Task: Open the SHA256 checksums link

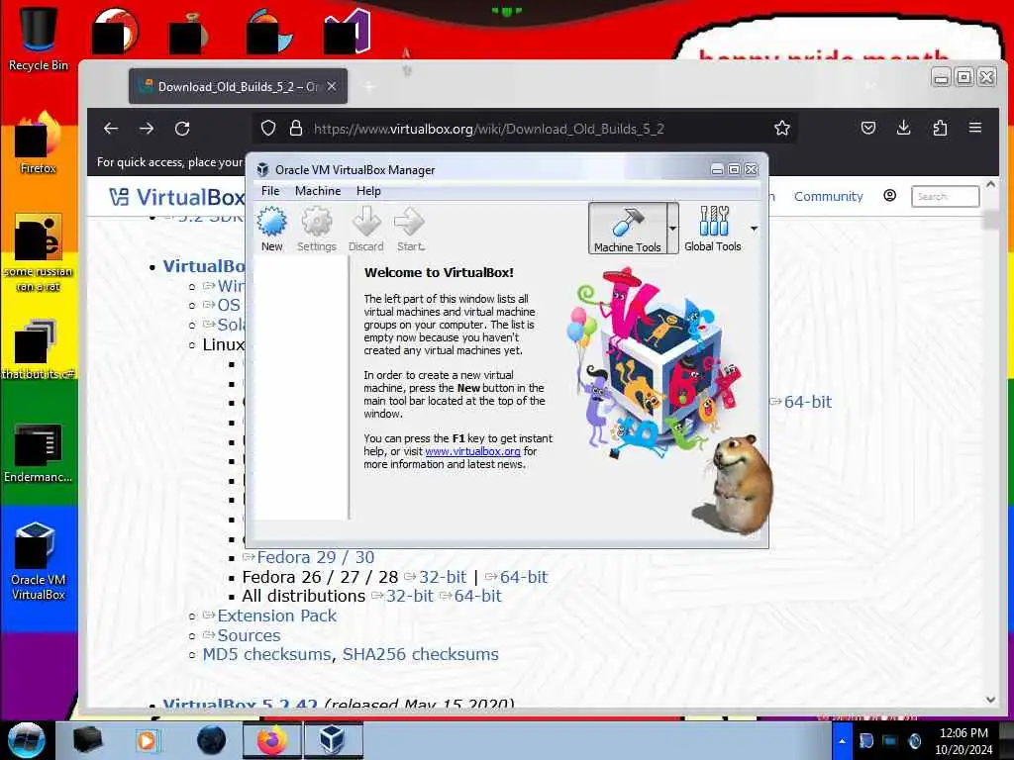Action: pyautogui.click(x=420, y=655)
